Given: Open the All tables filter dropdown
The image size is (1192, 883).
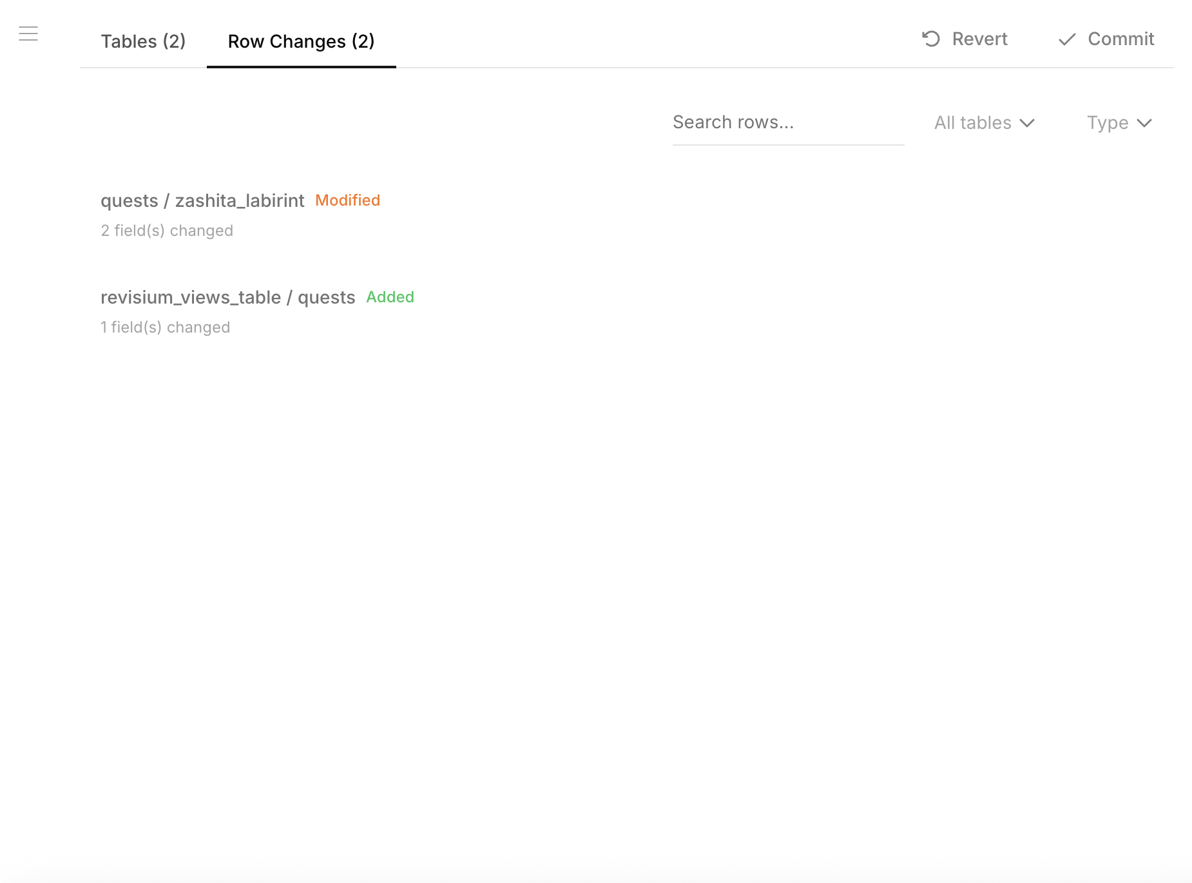Looking at the screenshot, I should (x=984, y=122).
